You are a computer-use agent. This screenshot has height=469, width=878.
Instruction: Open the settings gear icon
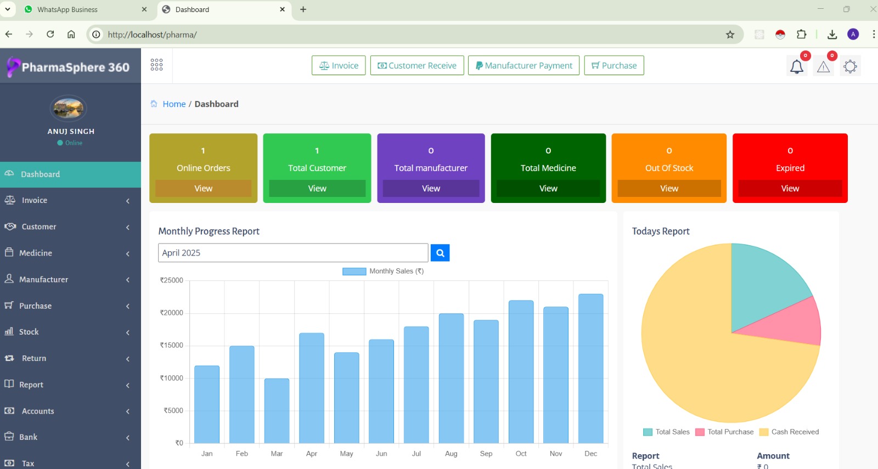click(850, 67)
